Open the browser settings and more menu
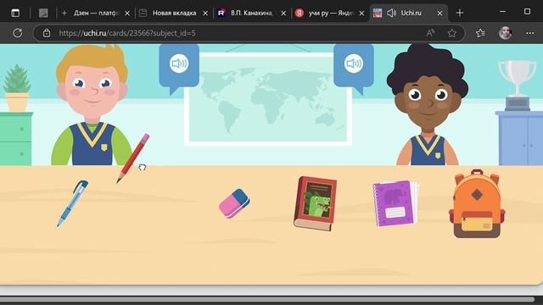This screenshot has width=543, height=305. [529, 33]
